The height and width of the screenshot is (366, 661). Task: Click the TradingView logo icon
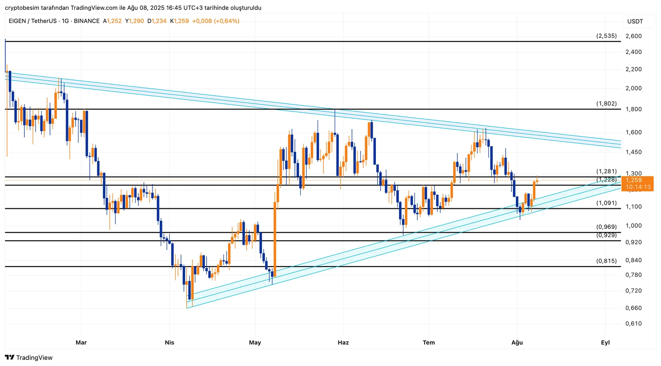click(x=10, y=357)
